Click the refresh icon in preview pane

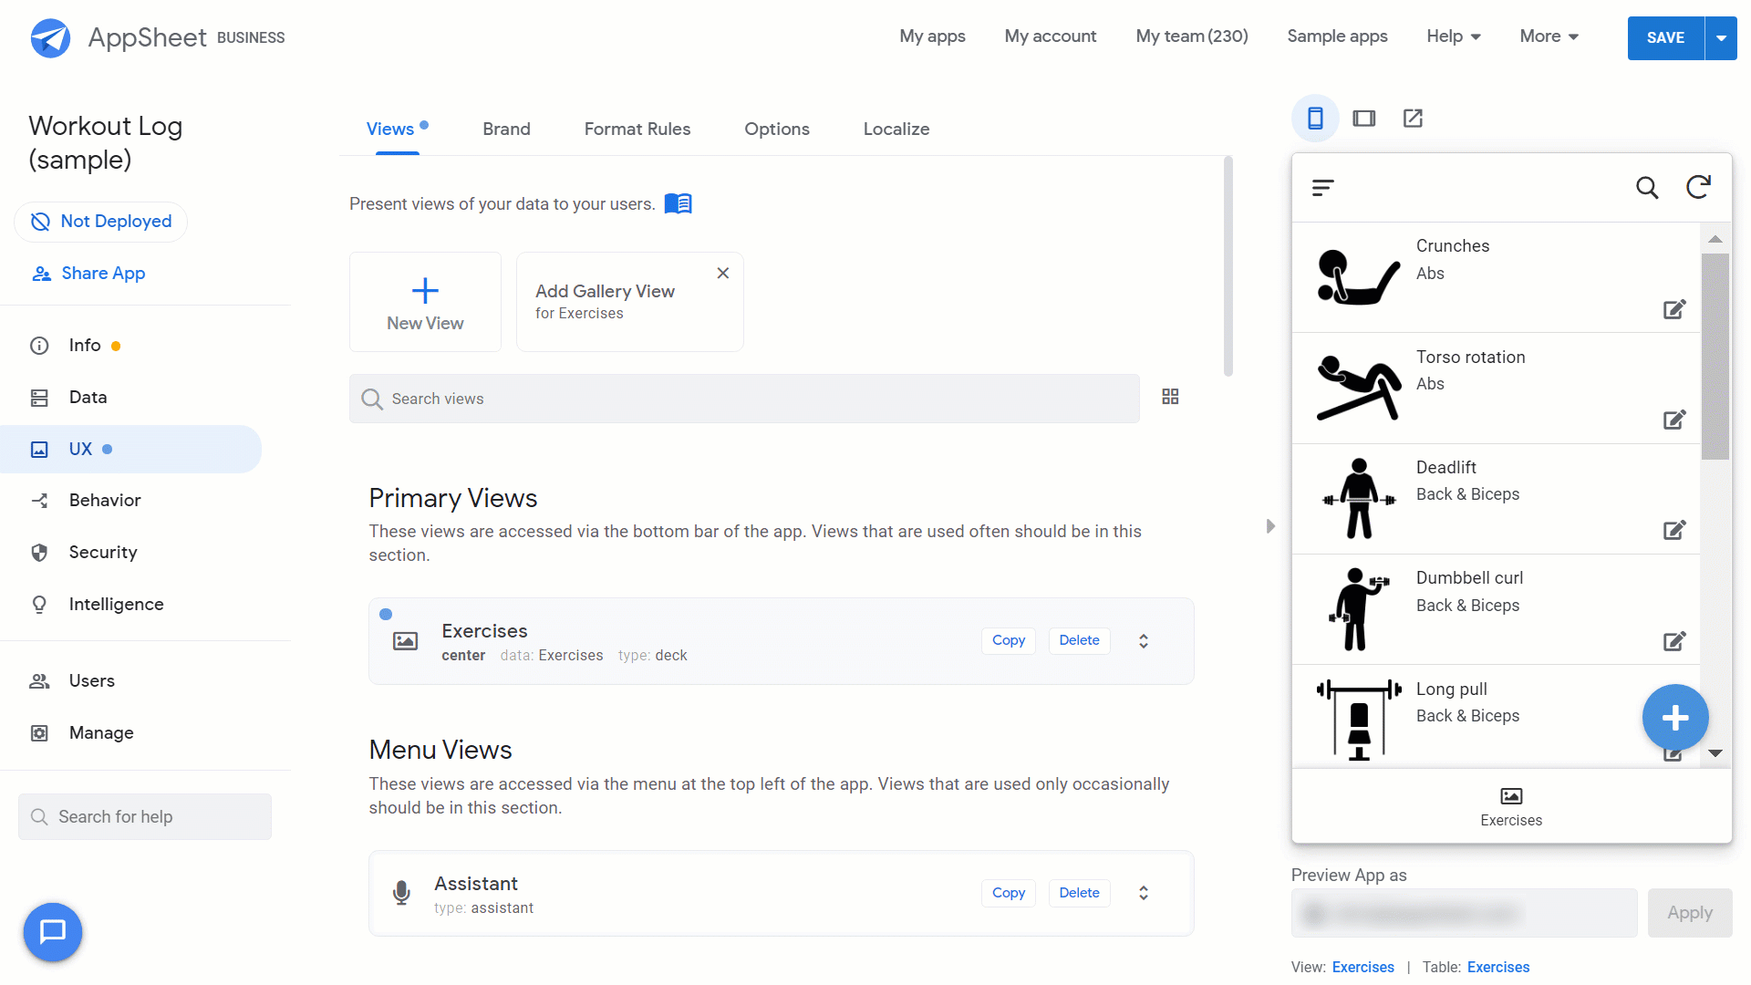pyautogui.click(x=1699, y=186)
